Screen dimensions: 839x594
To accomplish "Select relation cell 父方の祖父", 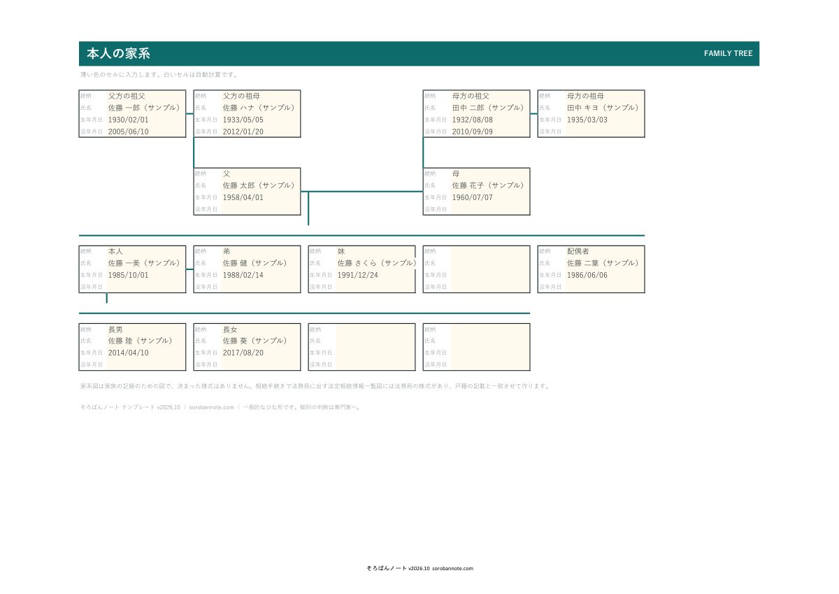I will 146,96.
